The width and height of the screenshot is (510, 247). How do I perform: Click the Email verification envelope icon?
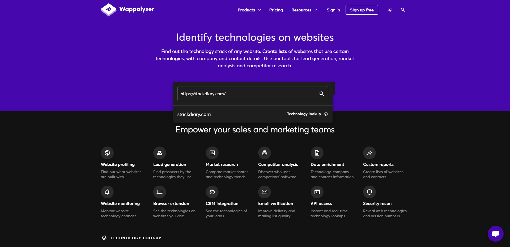[265, 192]
